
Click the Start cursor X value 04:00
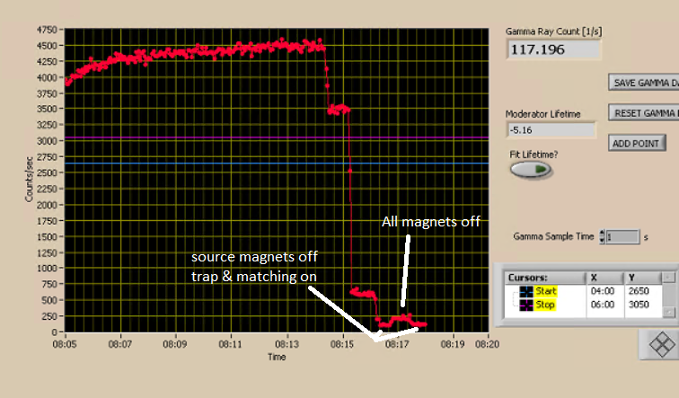[603, 291]
